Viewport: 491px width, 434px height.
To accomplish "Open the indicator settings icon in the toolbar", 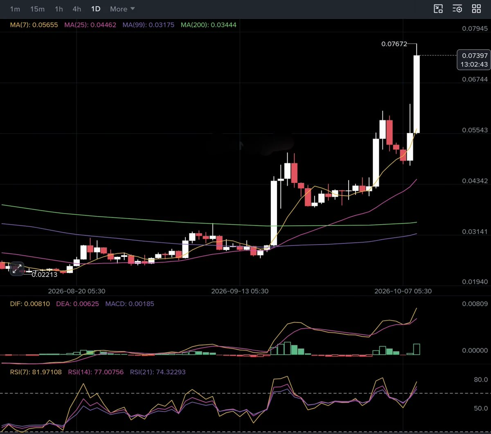I will (x=457, y=9).
